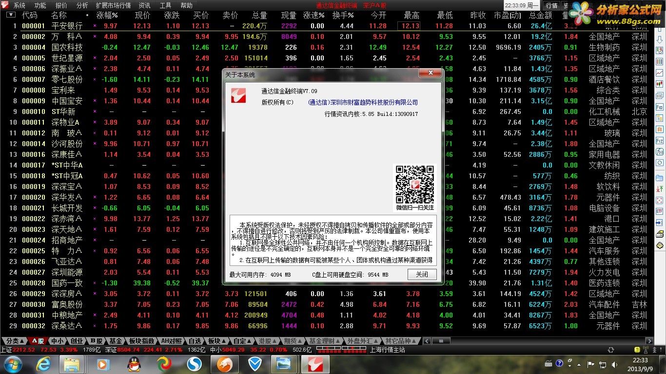Expand the 外盘外汇 bottom tab menu
The height and width of the screenshot is (374, 666).
(x=361, y=341)
